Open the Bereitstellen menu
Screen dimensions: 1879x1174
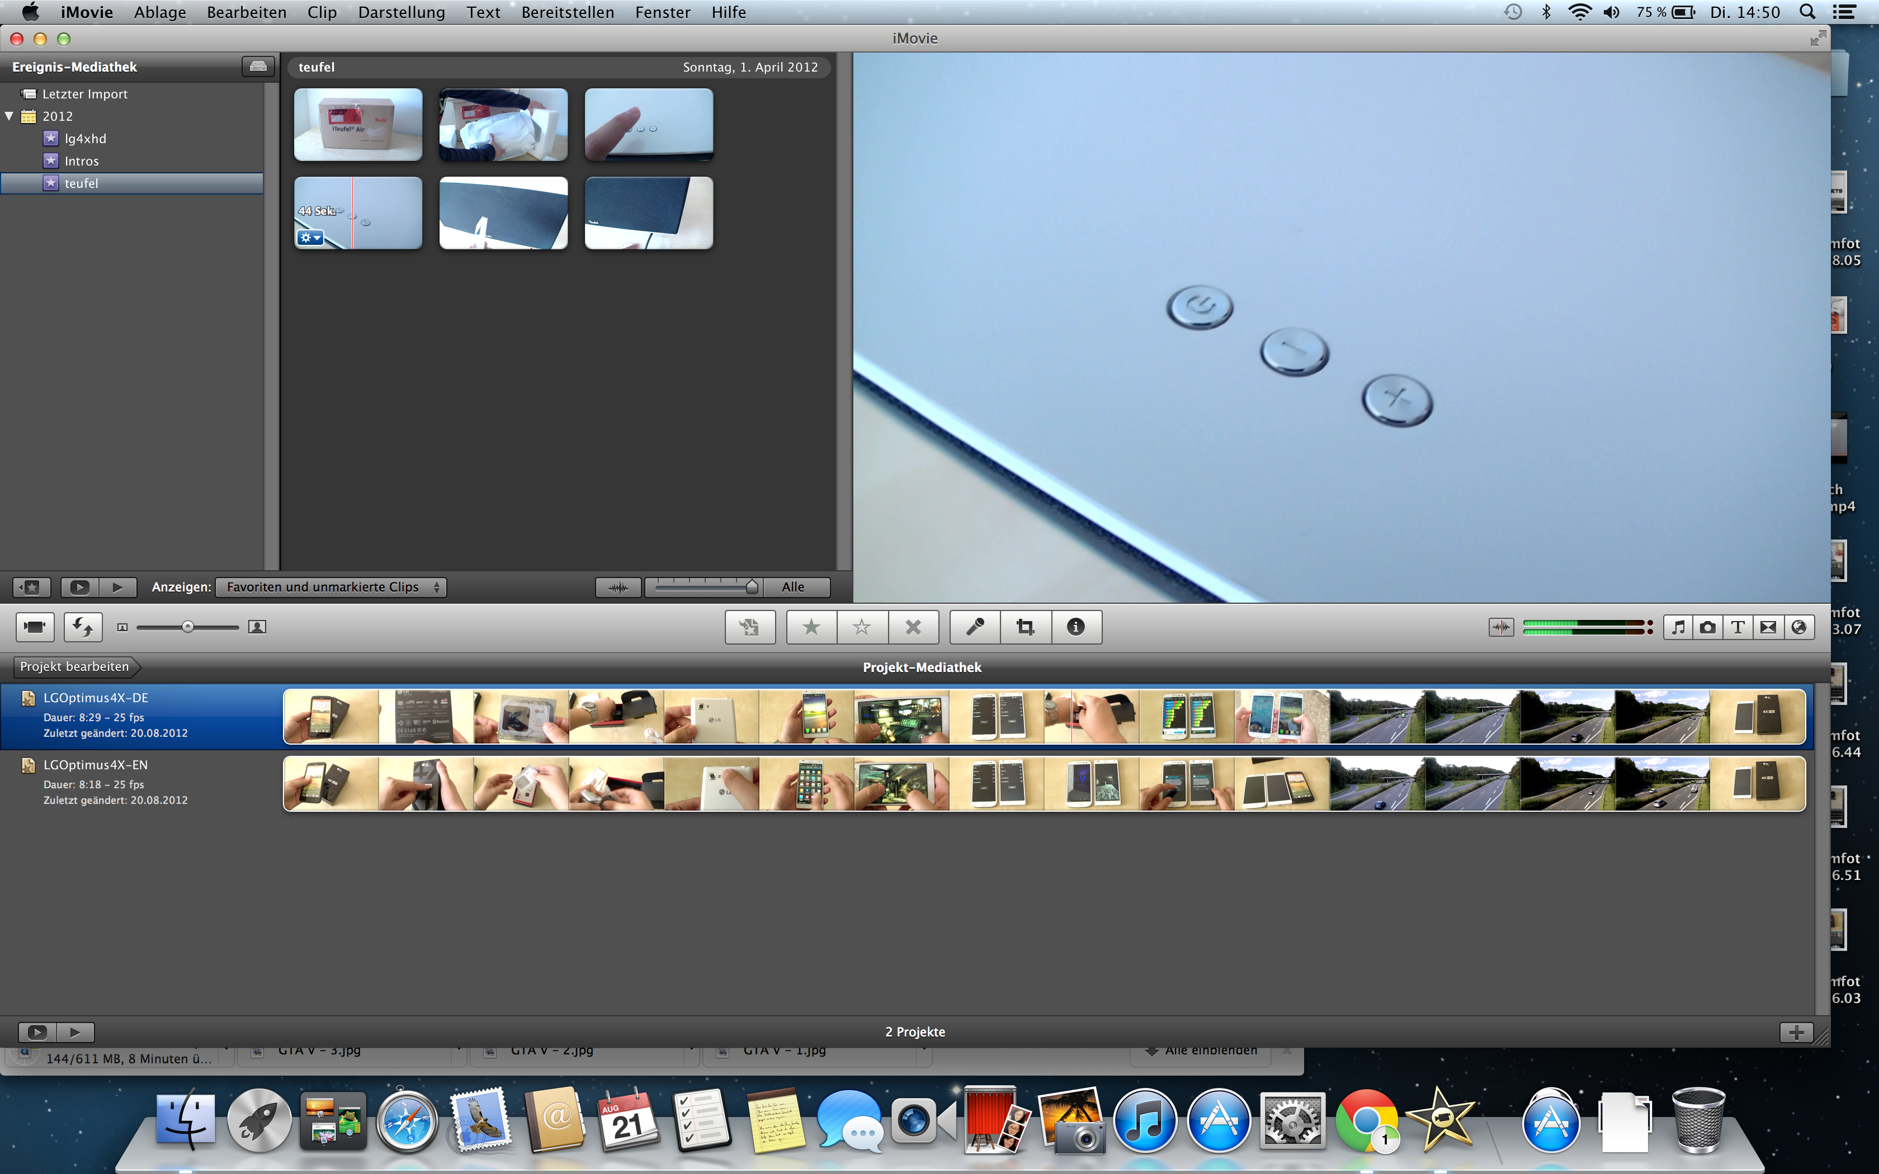pyautogui.click(x=568, y=12)
